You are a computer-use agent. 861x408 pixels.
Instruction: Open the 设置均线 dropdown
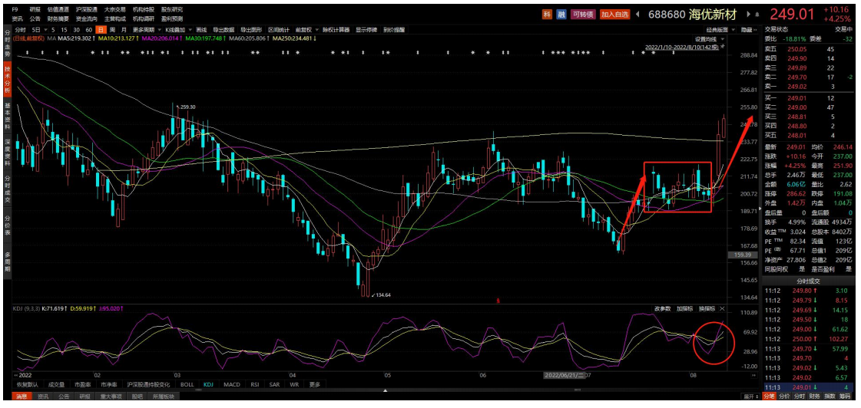pos(707,38)
